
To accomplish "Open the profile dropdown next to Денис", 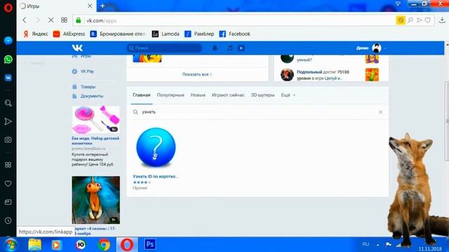I will click(x=385, y=48).
